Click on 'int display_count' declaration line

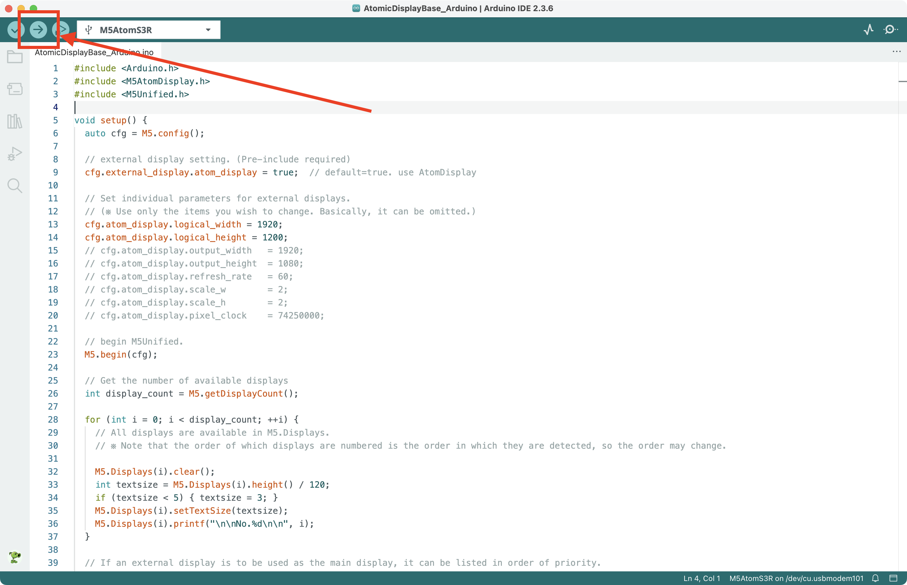[191, 394]
